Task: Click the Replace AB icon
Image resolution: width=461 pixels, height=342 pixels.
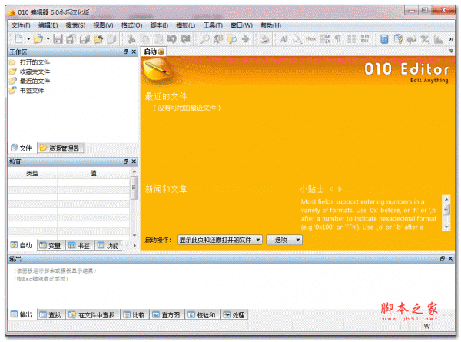Action: click(218, 39)
